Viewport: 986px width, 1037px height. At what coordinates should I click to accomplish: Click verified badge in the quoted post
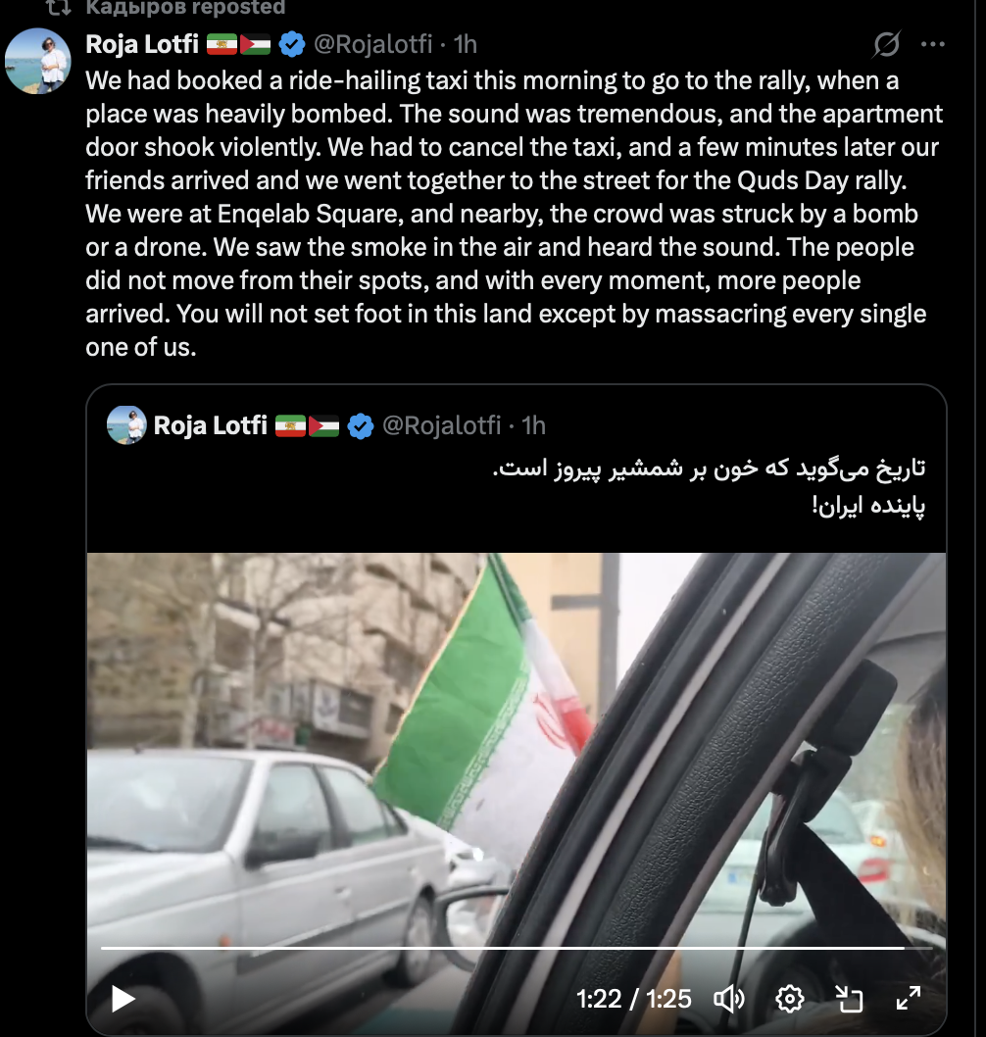click(361, 426)
